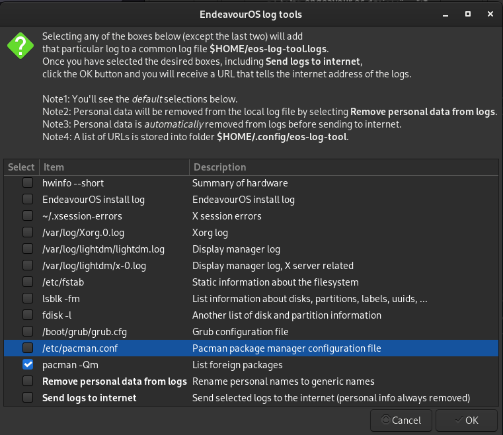Enable the hwinfo --short checkbox
The image size is (503, 435).
coord(28,183)
